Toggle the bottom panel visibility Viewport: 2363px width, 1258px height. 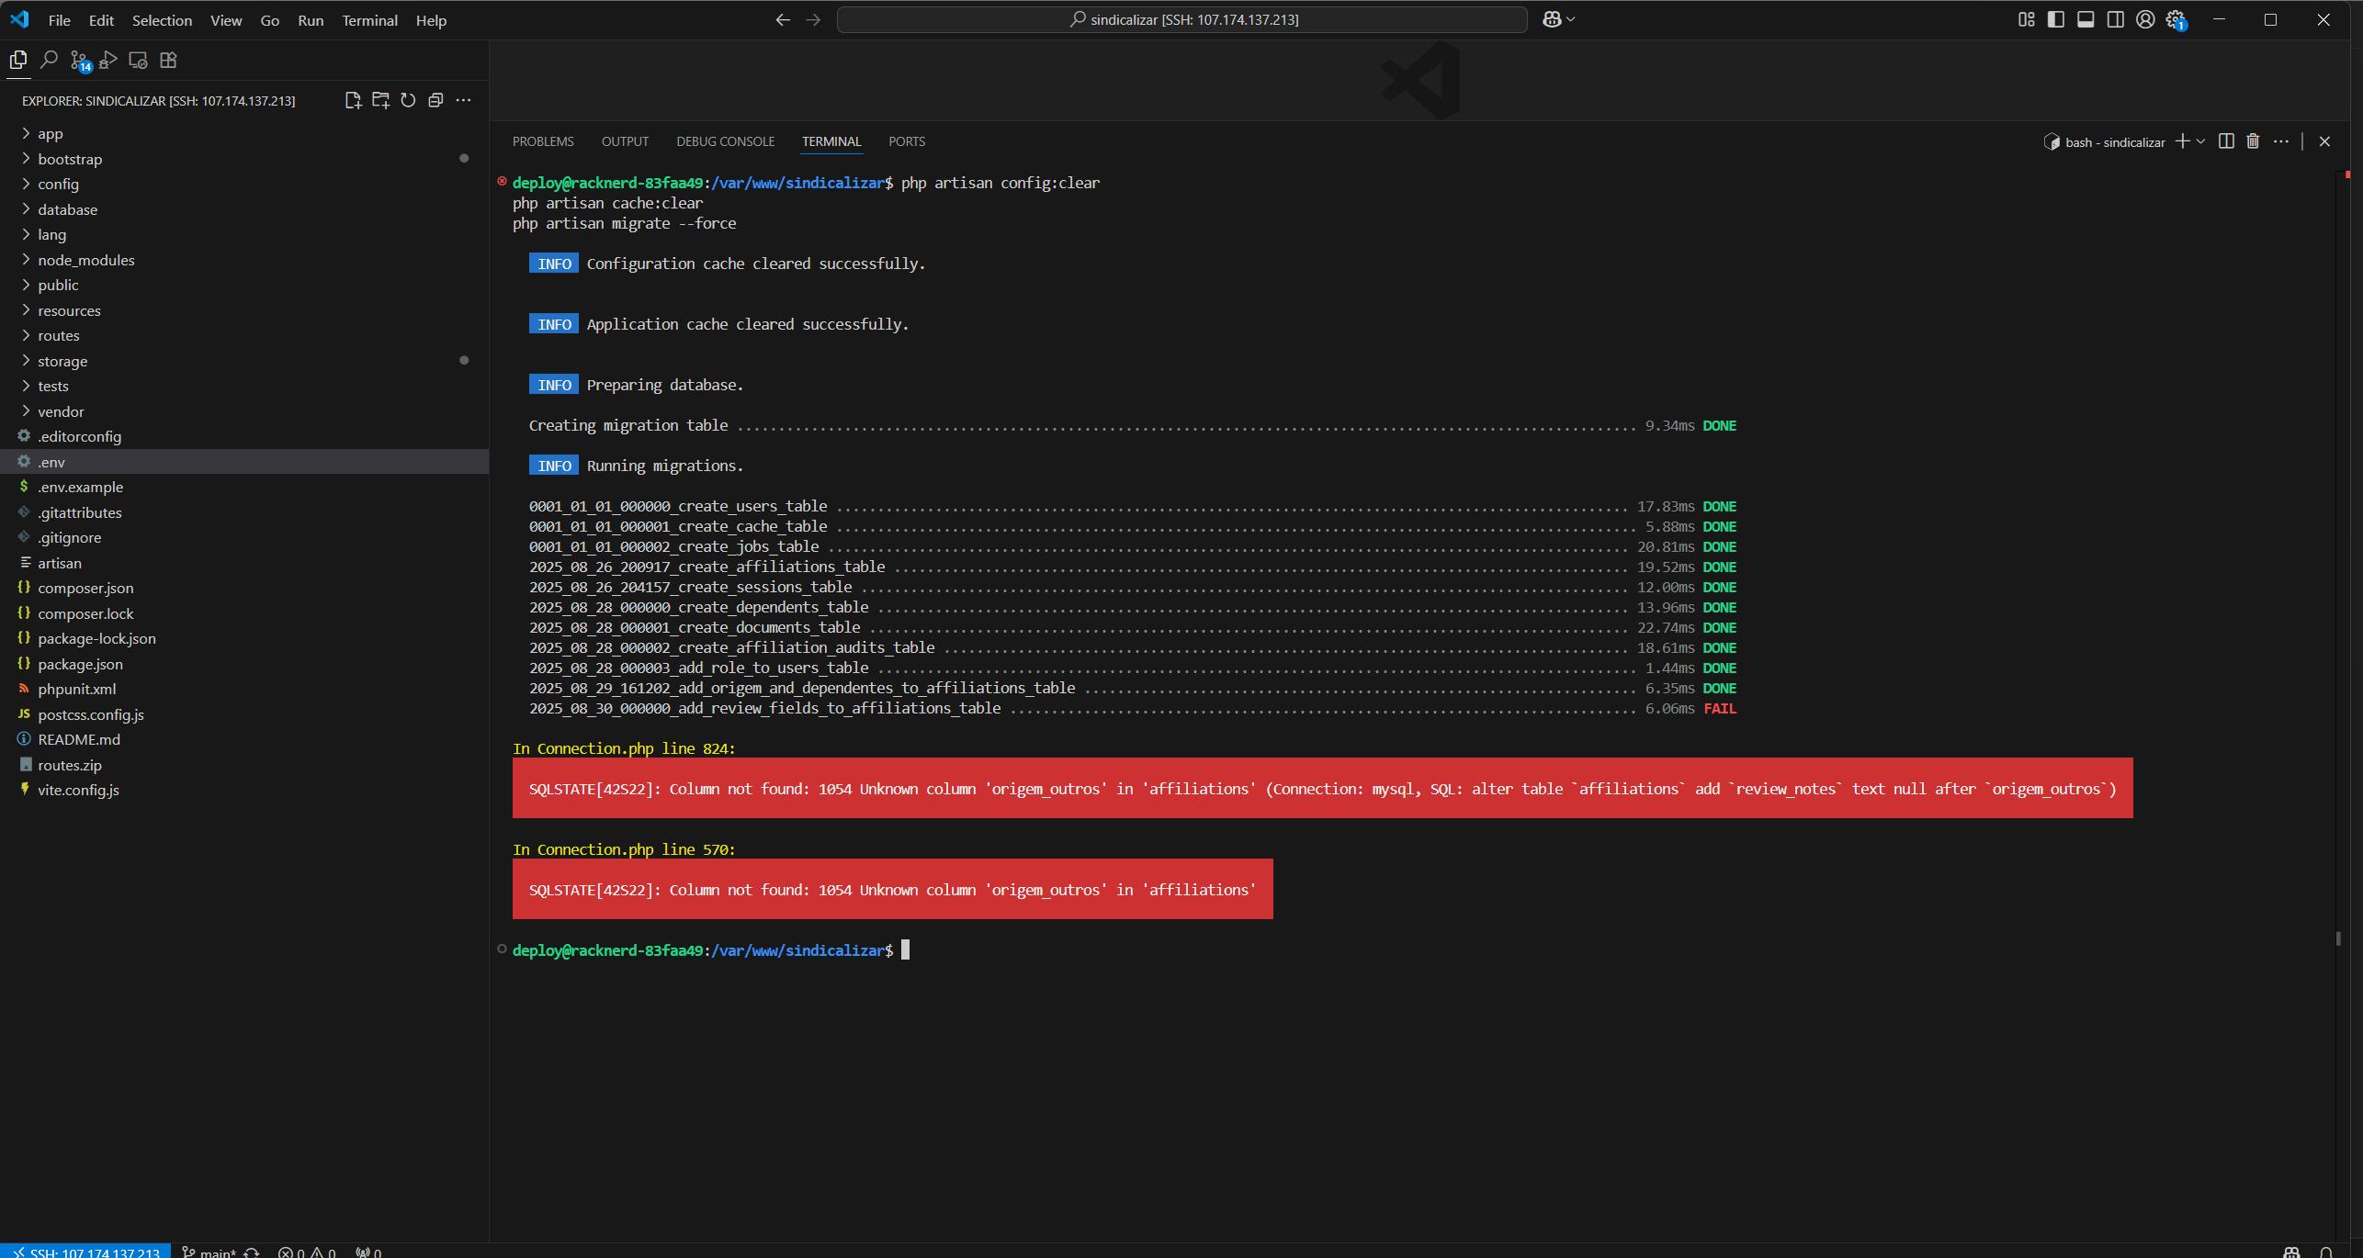coord(2086,19)
